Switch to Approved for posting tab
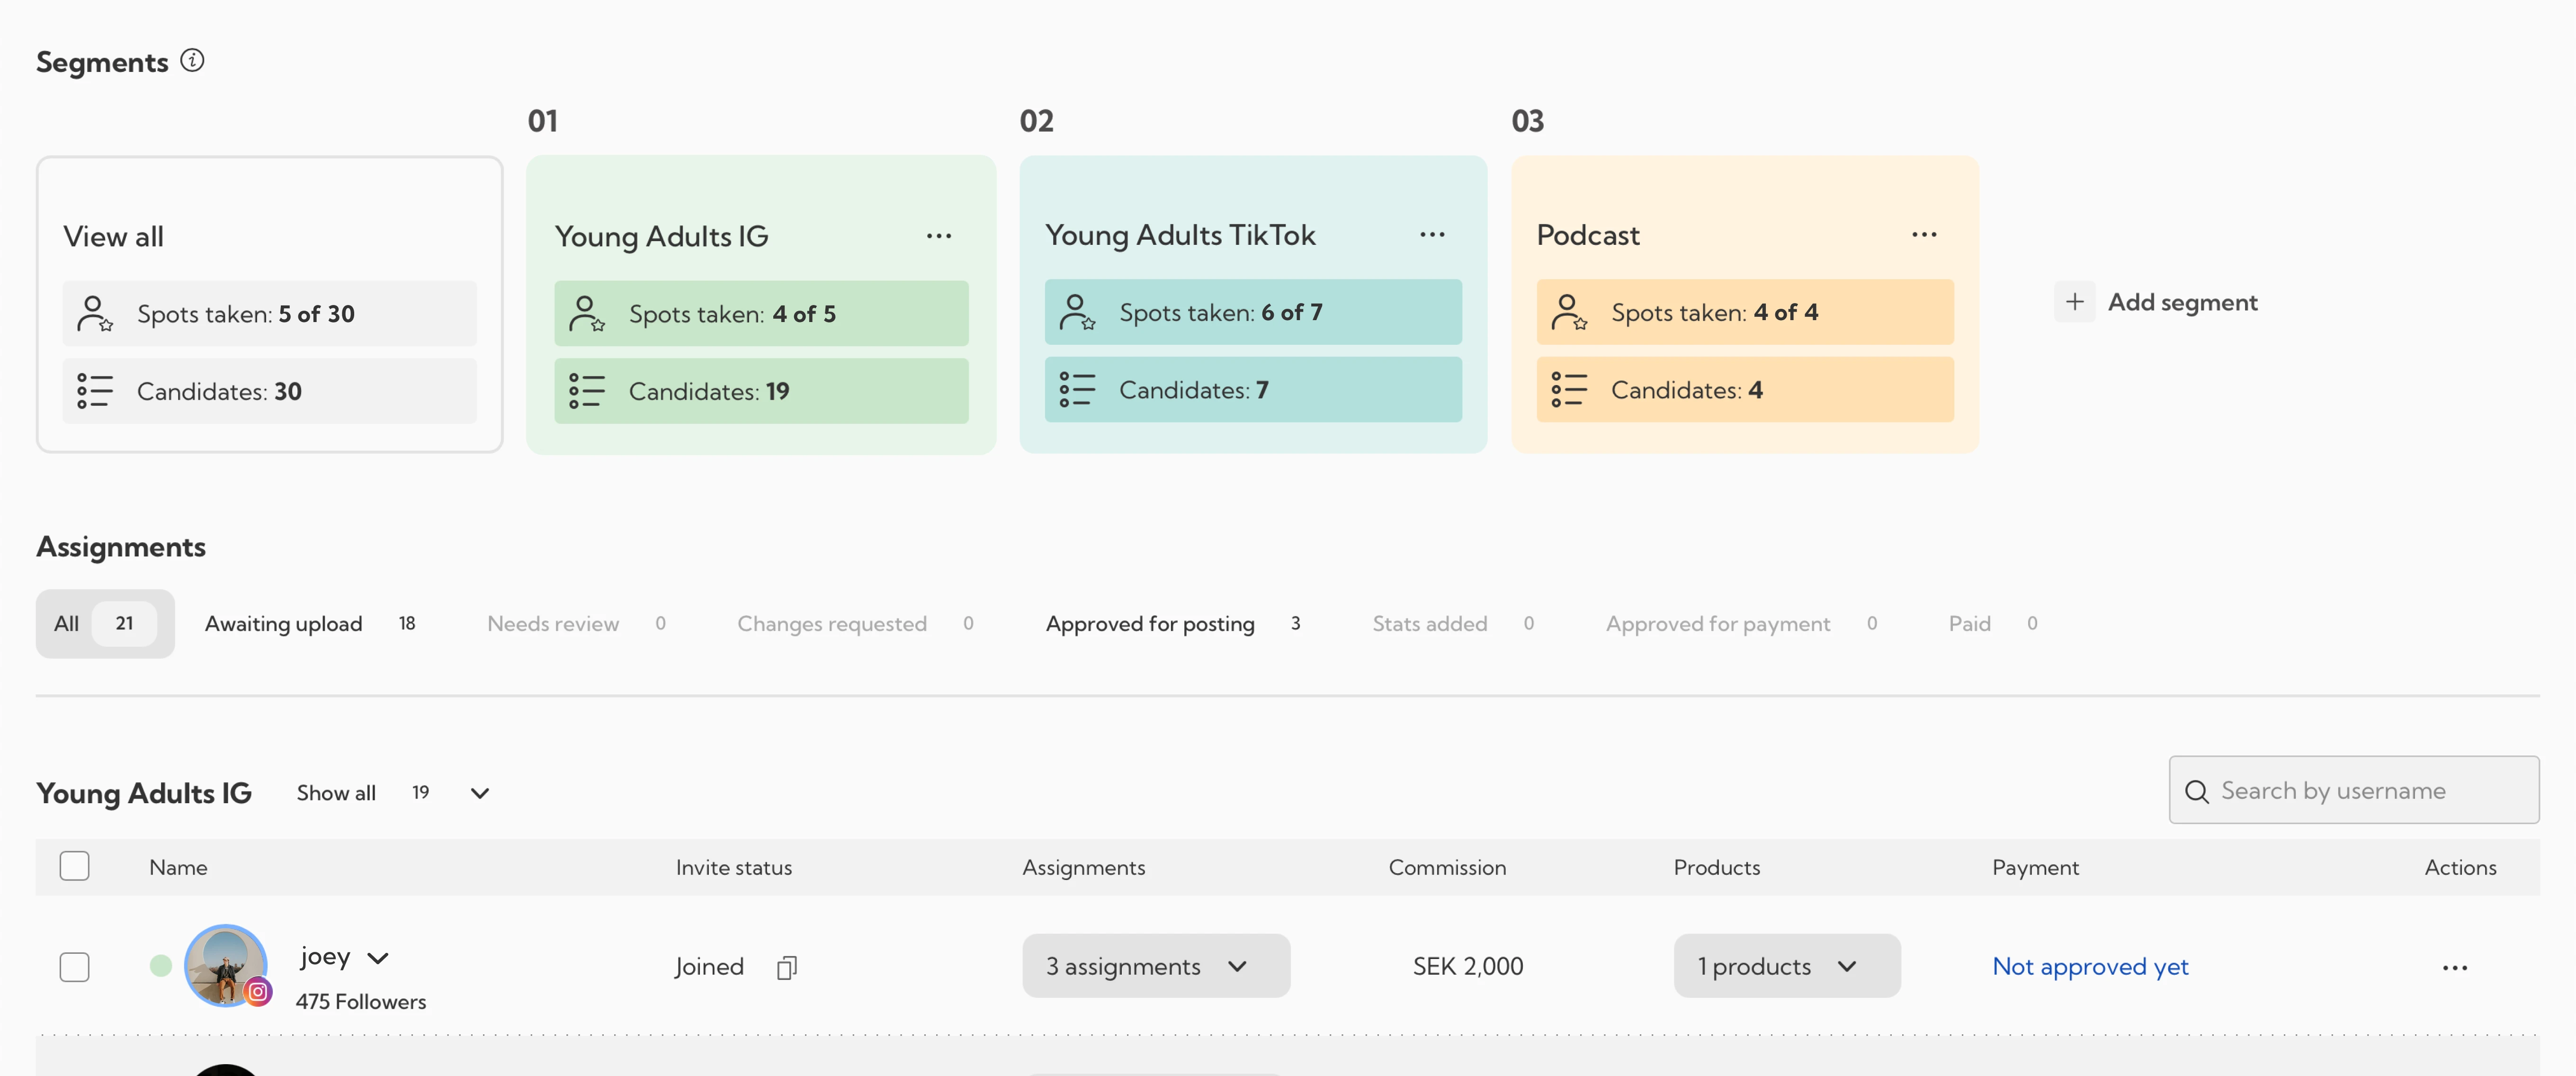2576x1076 pixels. [1173, 624]
